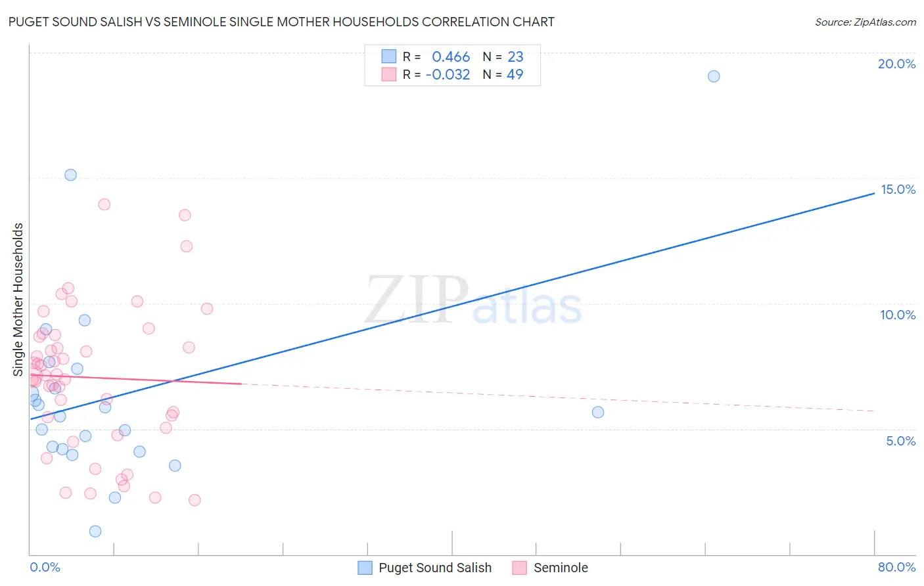The image size is (924, 586).
Task: Click the ZIPatlas watermark logo
Action: click(474, 301)
